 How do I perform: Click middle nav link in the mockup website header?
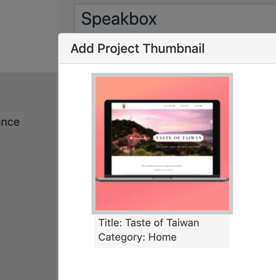click(185, 106)
